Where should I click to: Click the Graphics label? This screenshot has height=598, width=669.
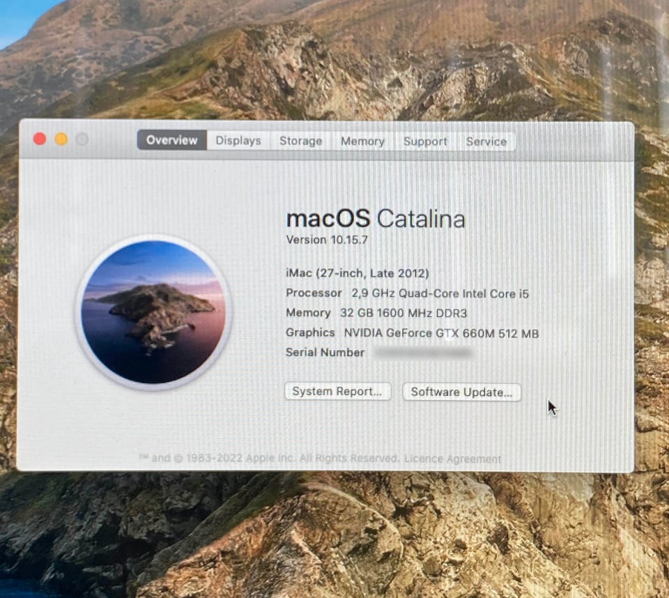point(310,332)
